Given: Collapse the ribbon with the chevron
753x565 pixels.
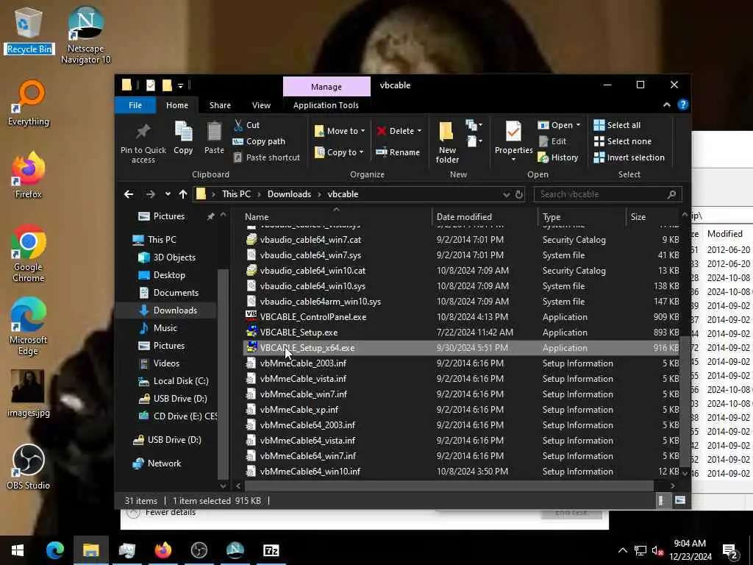Looking at the screenshot, I should click(666, 104).
